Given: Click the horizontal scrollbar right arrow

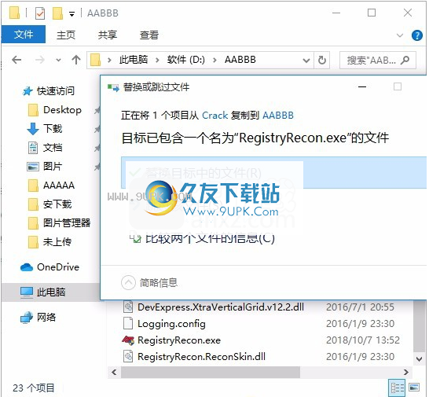Looking at the screenshot, I should click(x=406, y=372).
